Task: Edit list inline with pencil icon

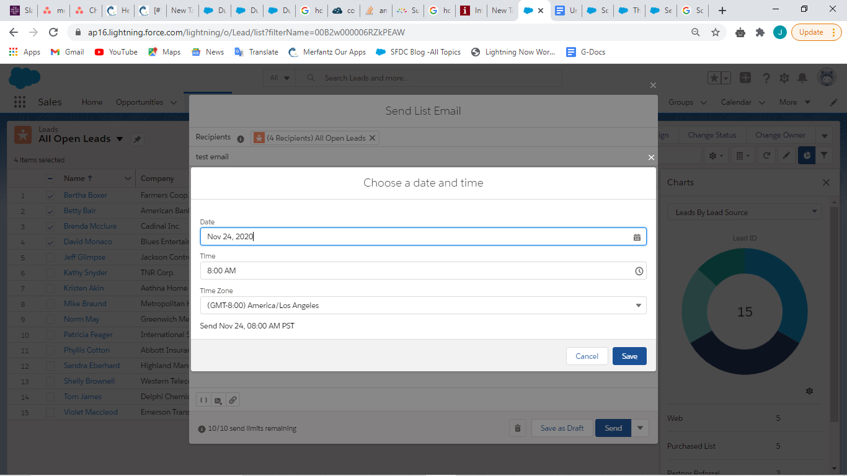Action: pos(786,156)
